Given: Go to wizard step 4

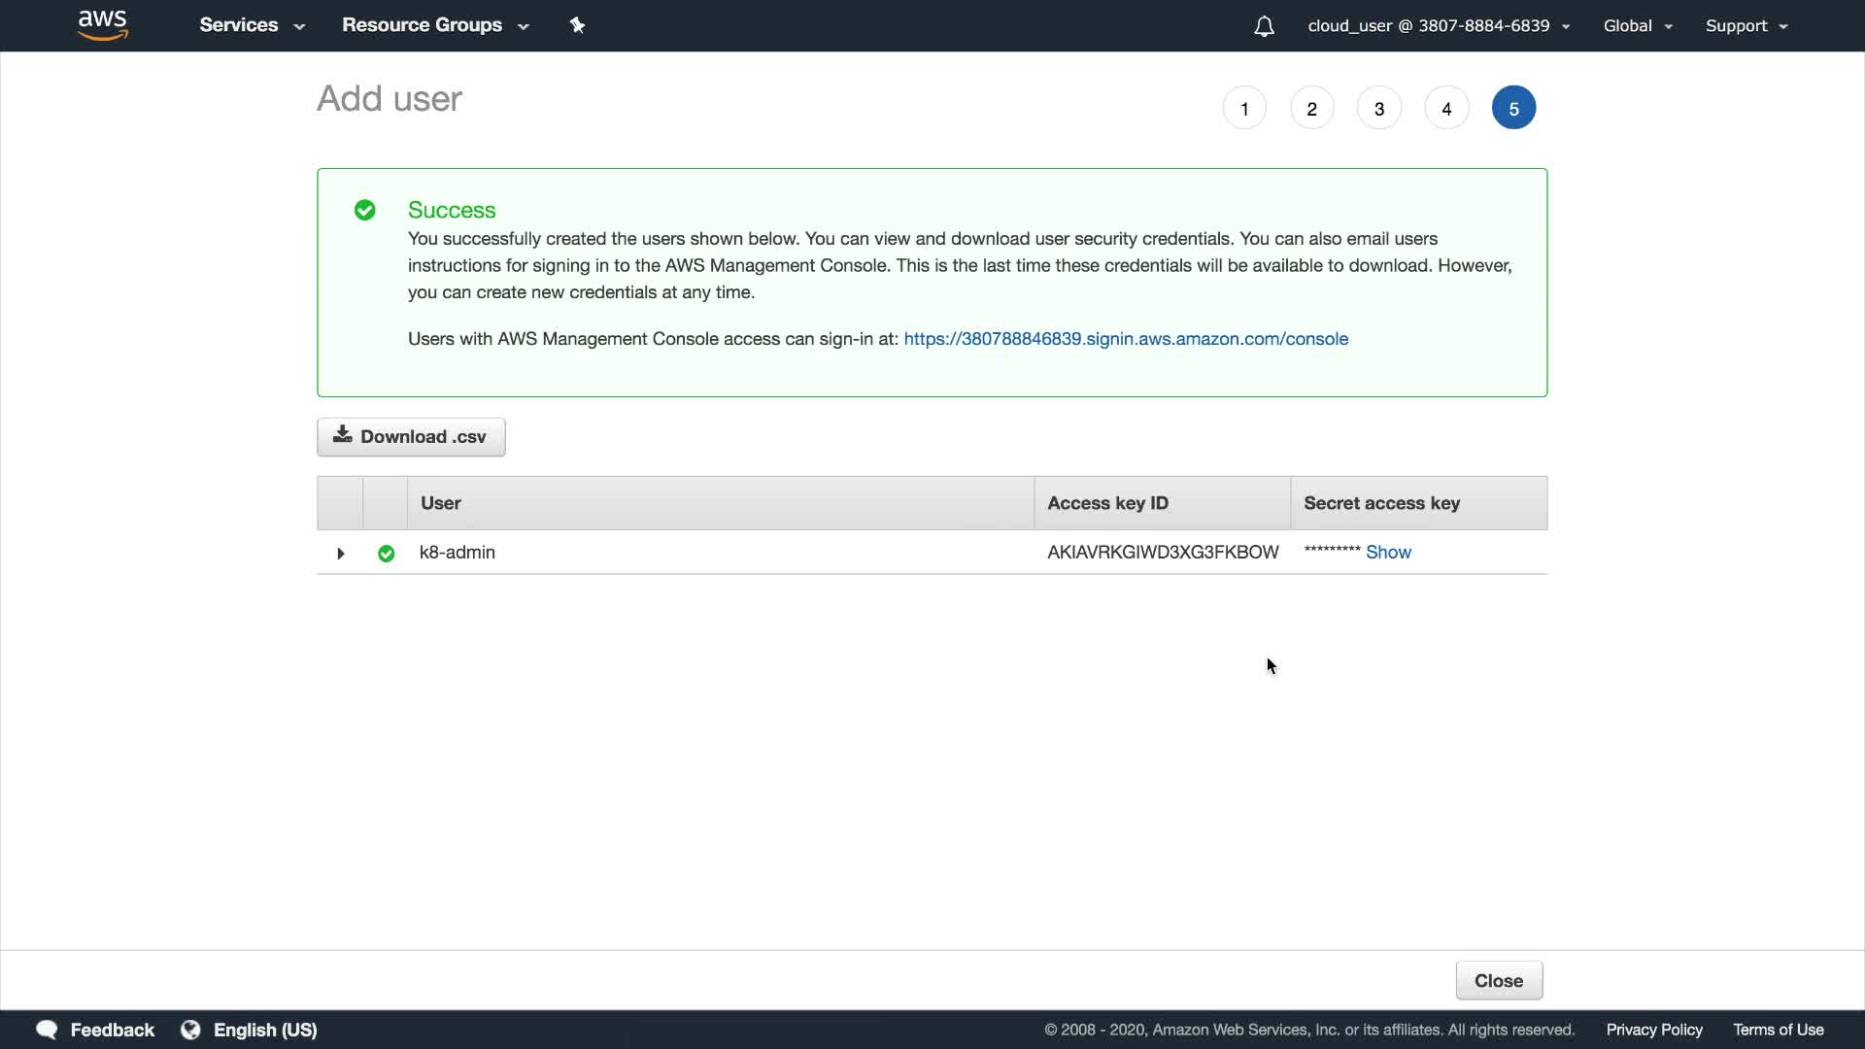Looking at the screenshot, I should 1446,109.
